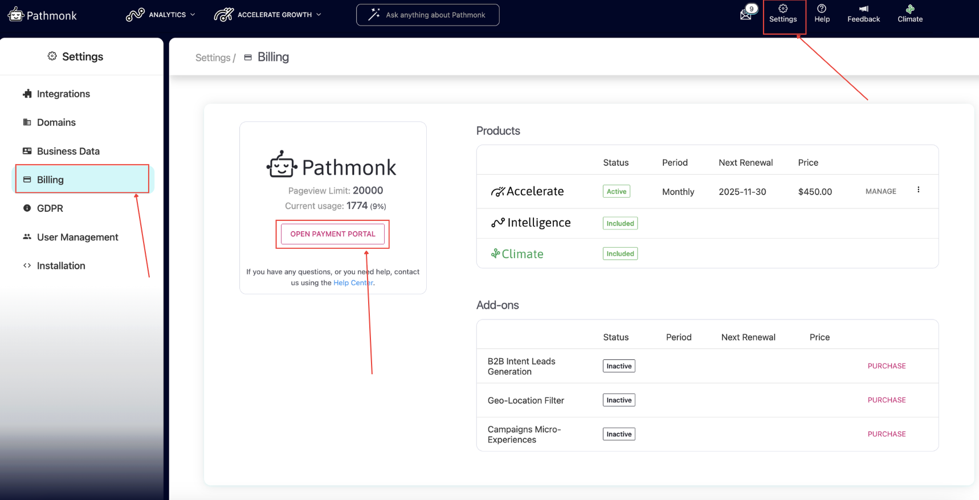Screen dimensions: 979x500
Task: Click the Current usage 1774 text
Action: coord(336,206)
